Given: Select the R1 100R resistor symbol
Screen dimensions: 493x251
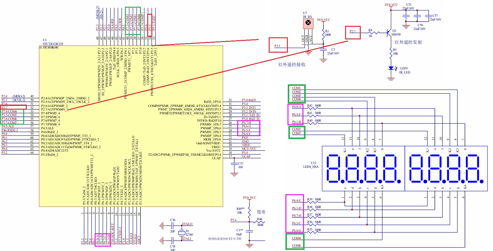Looking at the screenshot, I should pos(323,33).
